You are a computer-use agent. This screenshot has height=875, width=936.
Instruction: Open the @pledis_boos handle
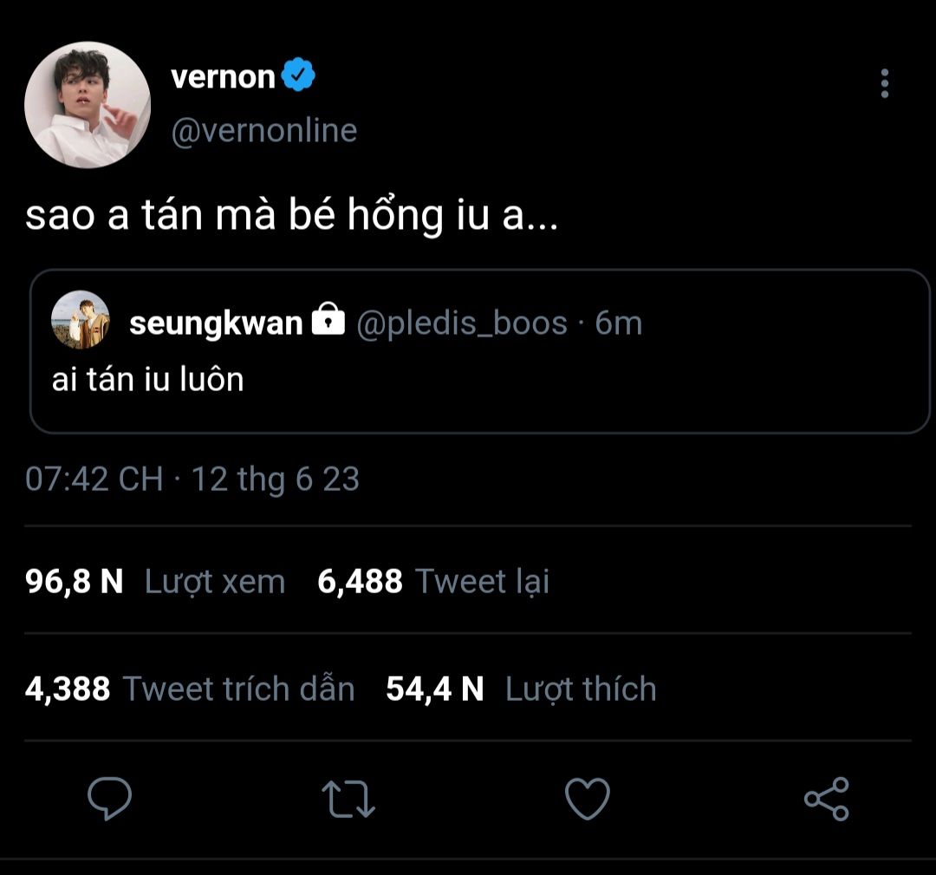[x=462, y=323]
